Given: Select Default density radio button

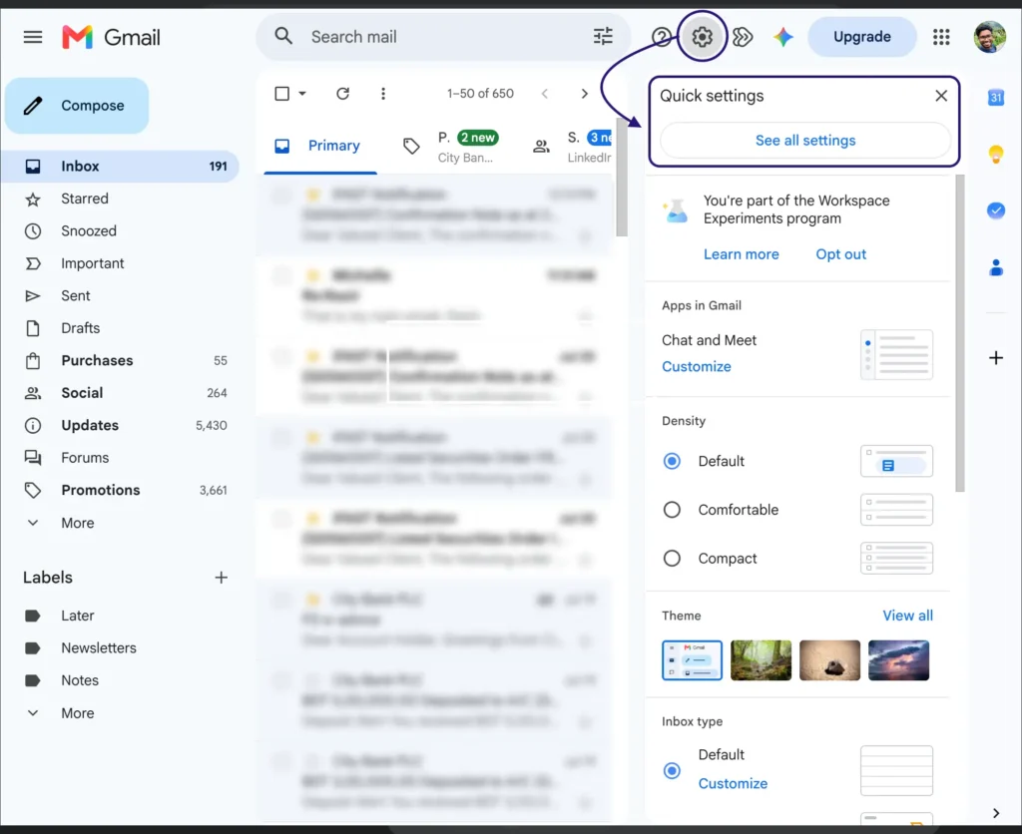Looking at the screenshot, I should click(x=672, y=461).
